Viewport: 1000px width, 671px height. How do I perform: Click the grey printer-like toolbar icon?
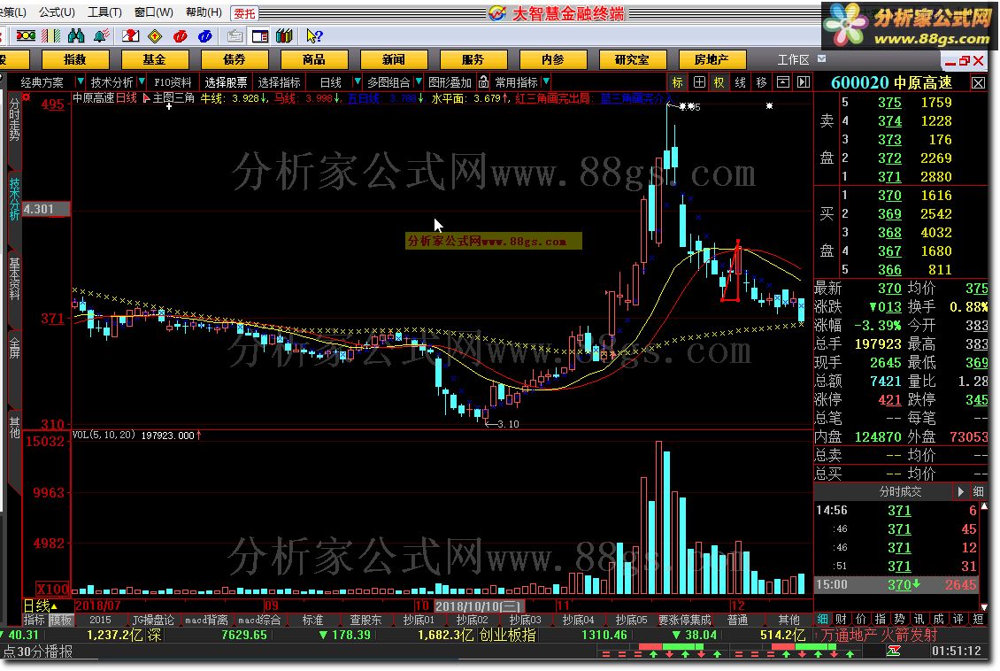235,35
